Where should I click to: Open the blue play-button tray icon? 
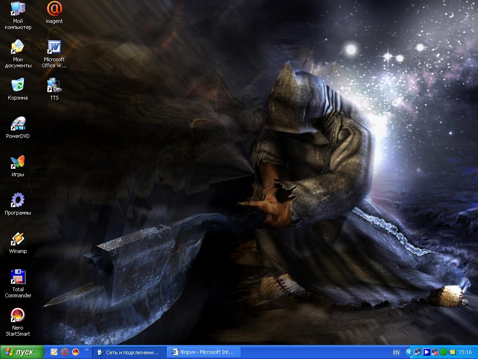(x=426, y=352)
